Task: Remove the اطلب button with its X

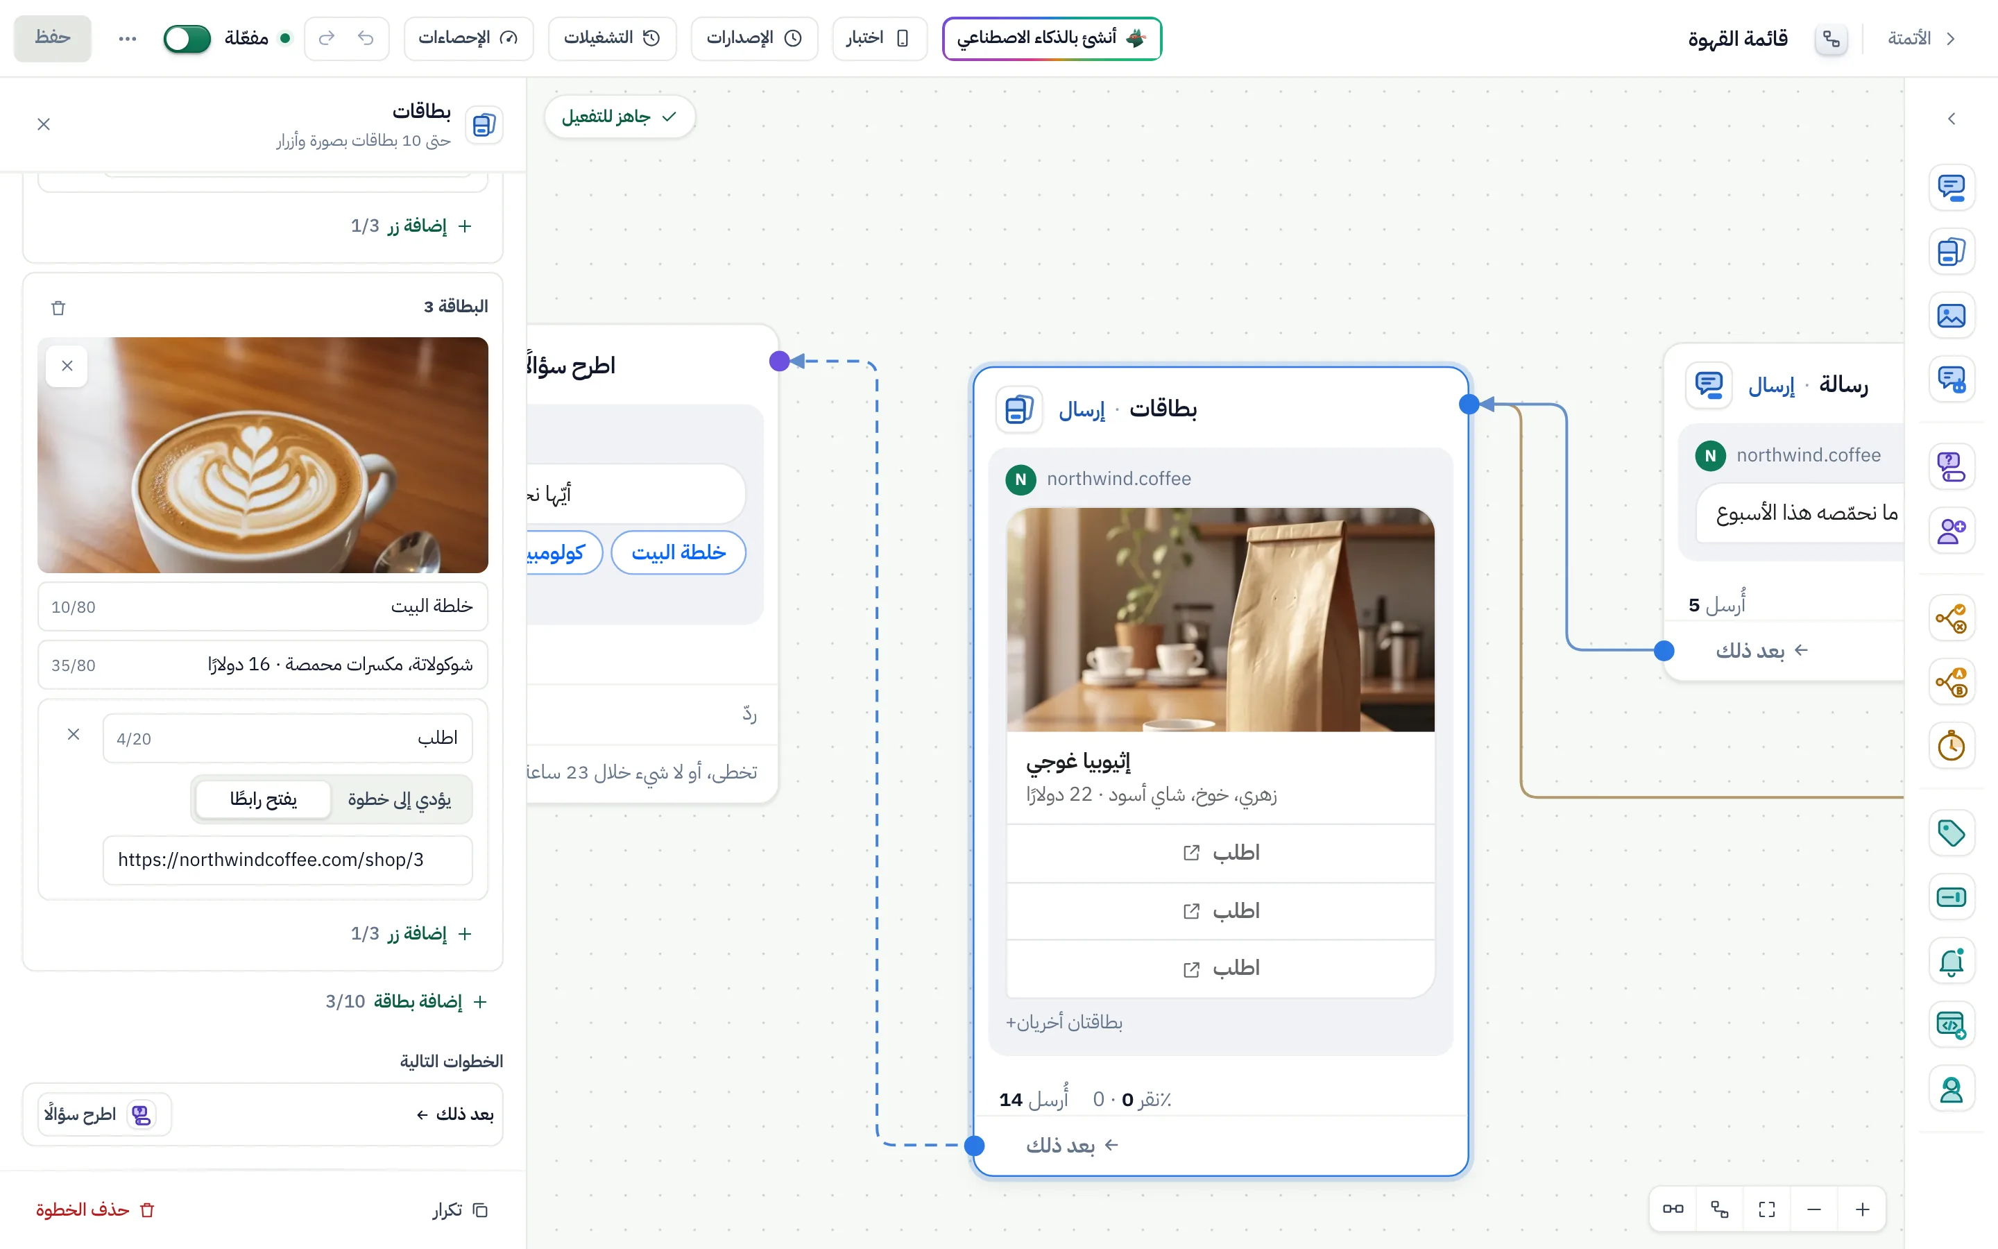Action: tap(74, 733)
